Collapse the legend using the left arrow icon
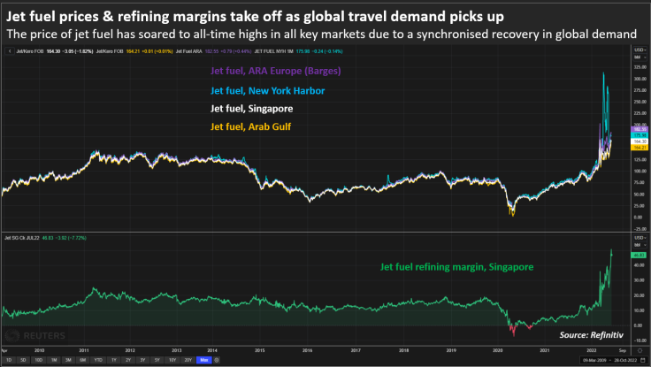The width and height of the screenshot is (651, 367). point(10,51)
